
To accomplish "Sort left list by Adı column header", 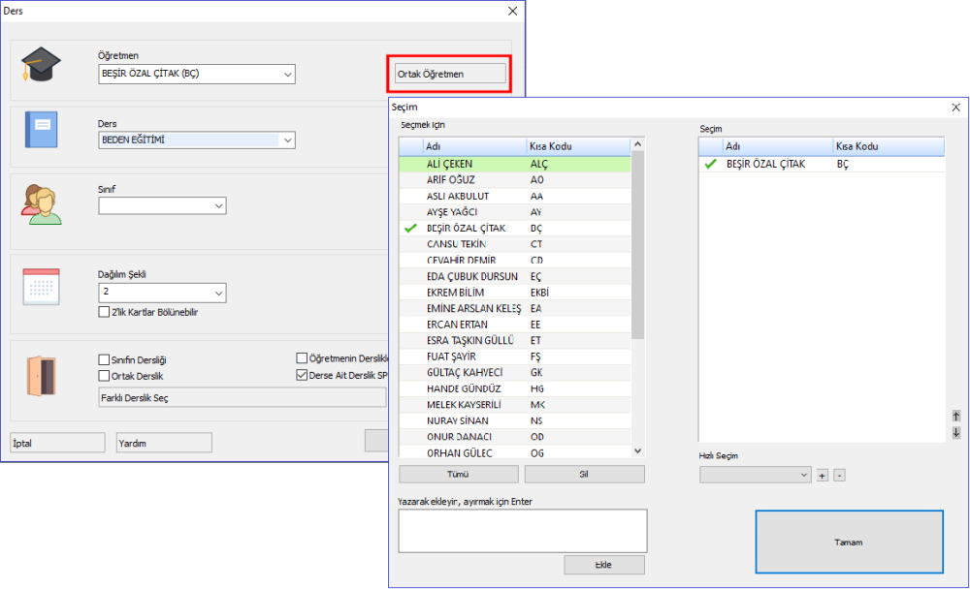I will [474, 146].
